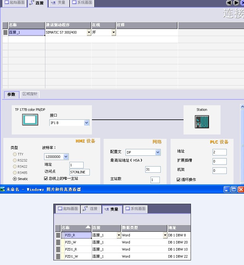
Task: Click the 注释 column header
Action: click(x=147, y=25)
